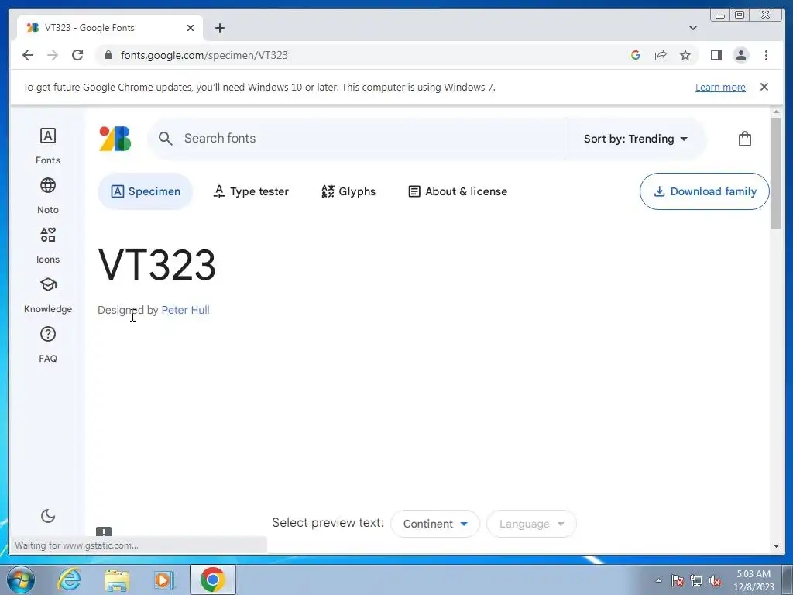Open the Language dropdown
The height and width of the screenshot is (595, 793).
pyautogui.click(x=531, y=524)
